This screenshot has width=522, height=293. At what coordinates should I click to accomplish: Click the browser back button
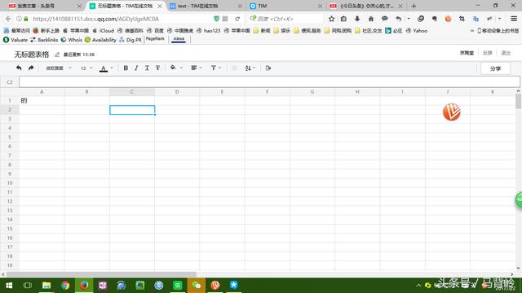click(8, 19)
